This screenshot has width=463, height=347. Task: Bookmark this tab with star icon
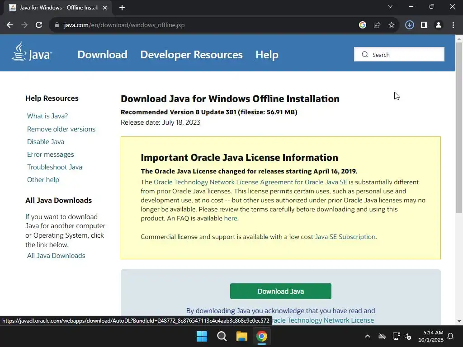392,25
